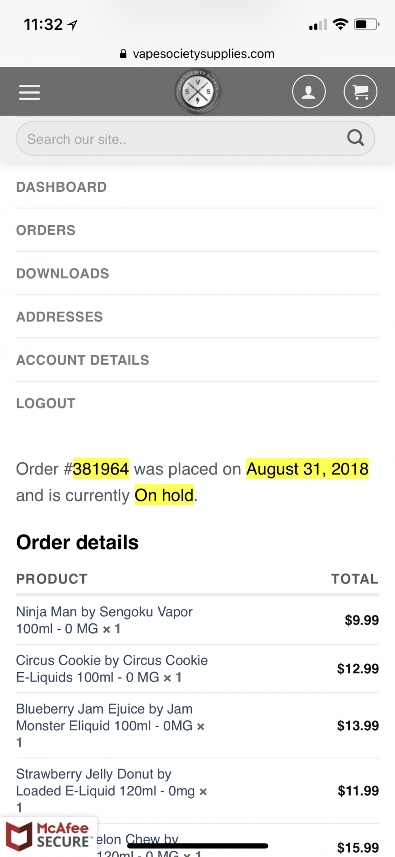Open the shopping cart icon
The height and width of the screenshot is (857, 395).
point(360,92)
